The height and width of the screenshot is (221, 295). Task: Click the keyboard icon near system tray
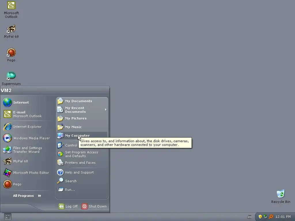coord(249,217)
